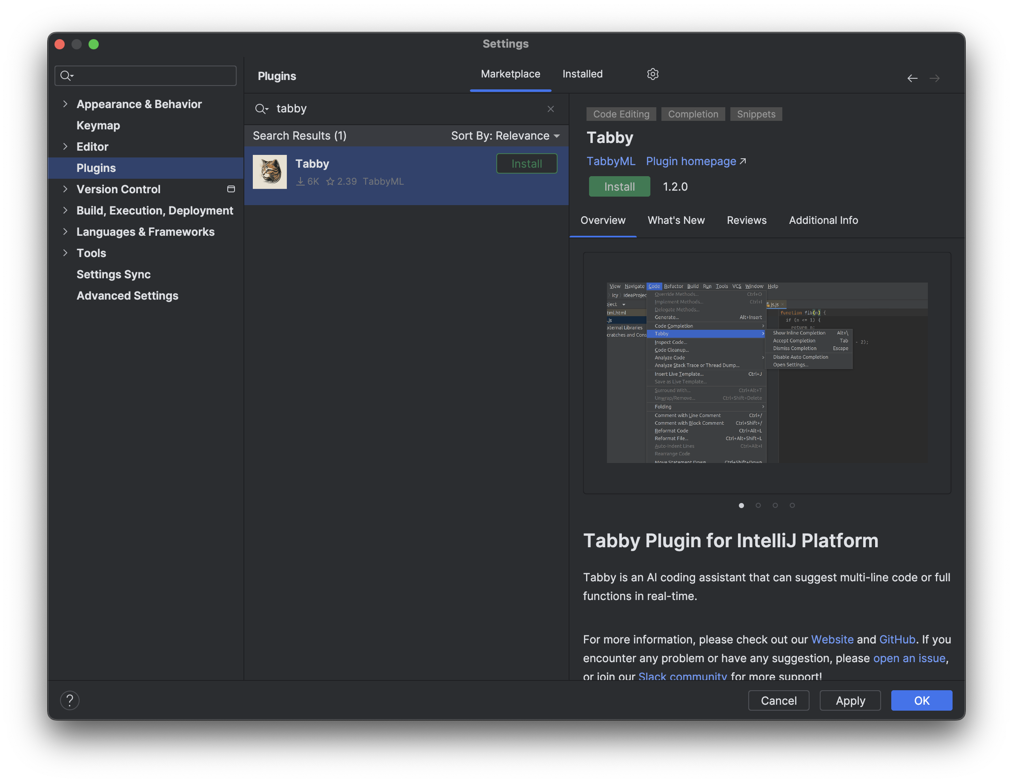Clear the tabby search text
1013x783 pixels.
click(x=551, y=109)
